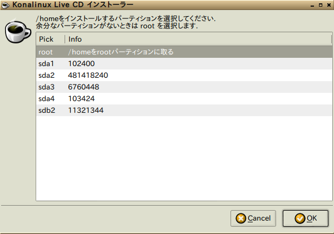Select the sda2 partition row
The height and width of the screenshot is (234, 334).
184,75
